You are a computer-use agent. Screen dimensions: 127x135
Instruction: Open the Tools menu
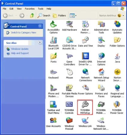click(x=40, y=9)
